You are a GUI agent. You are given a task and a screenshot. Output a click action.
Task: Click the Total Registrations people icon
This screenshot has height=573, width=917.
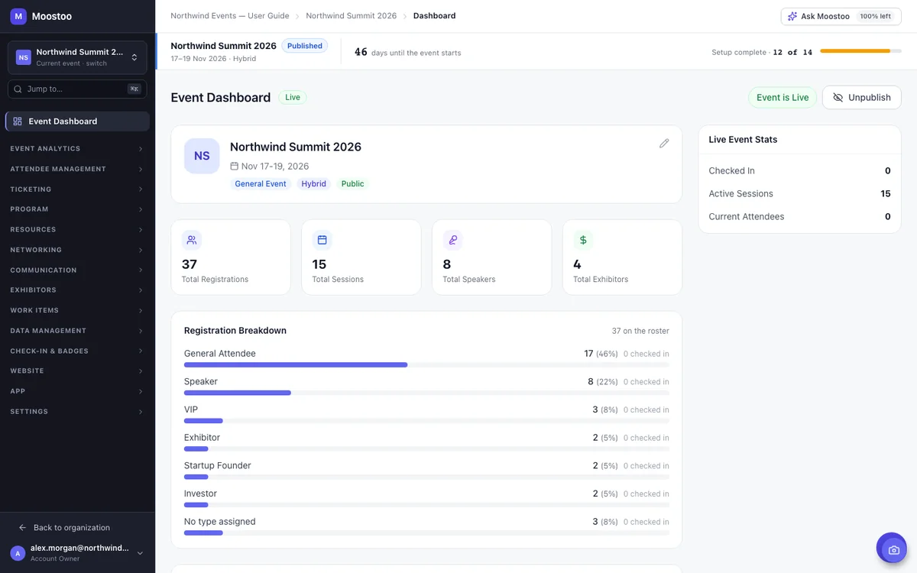(x=192, y=240)
